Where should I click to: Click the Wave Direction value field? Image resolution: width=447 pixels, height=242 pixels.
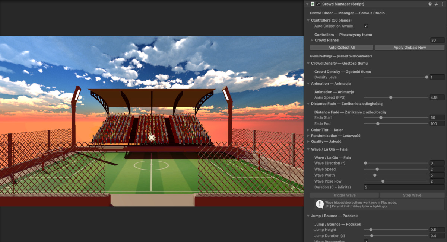point(437,163)
